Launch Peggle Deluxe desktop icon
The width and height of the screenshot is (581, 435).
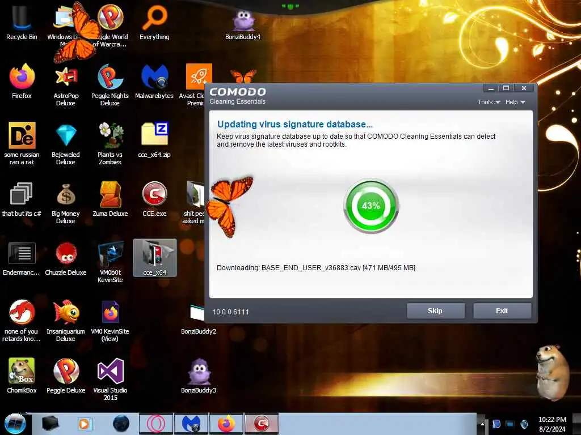[x=66, y=375]
